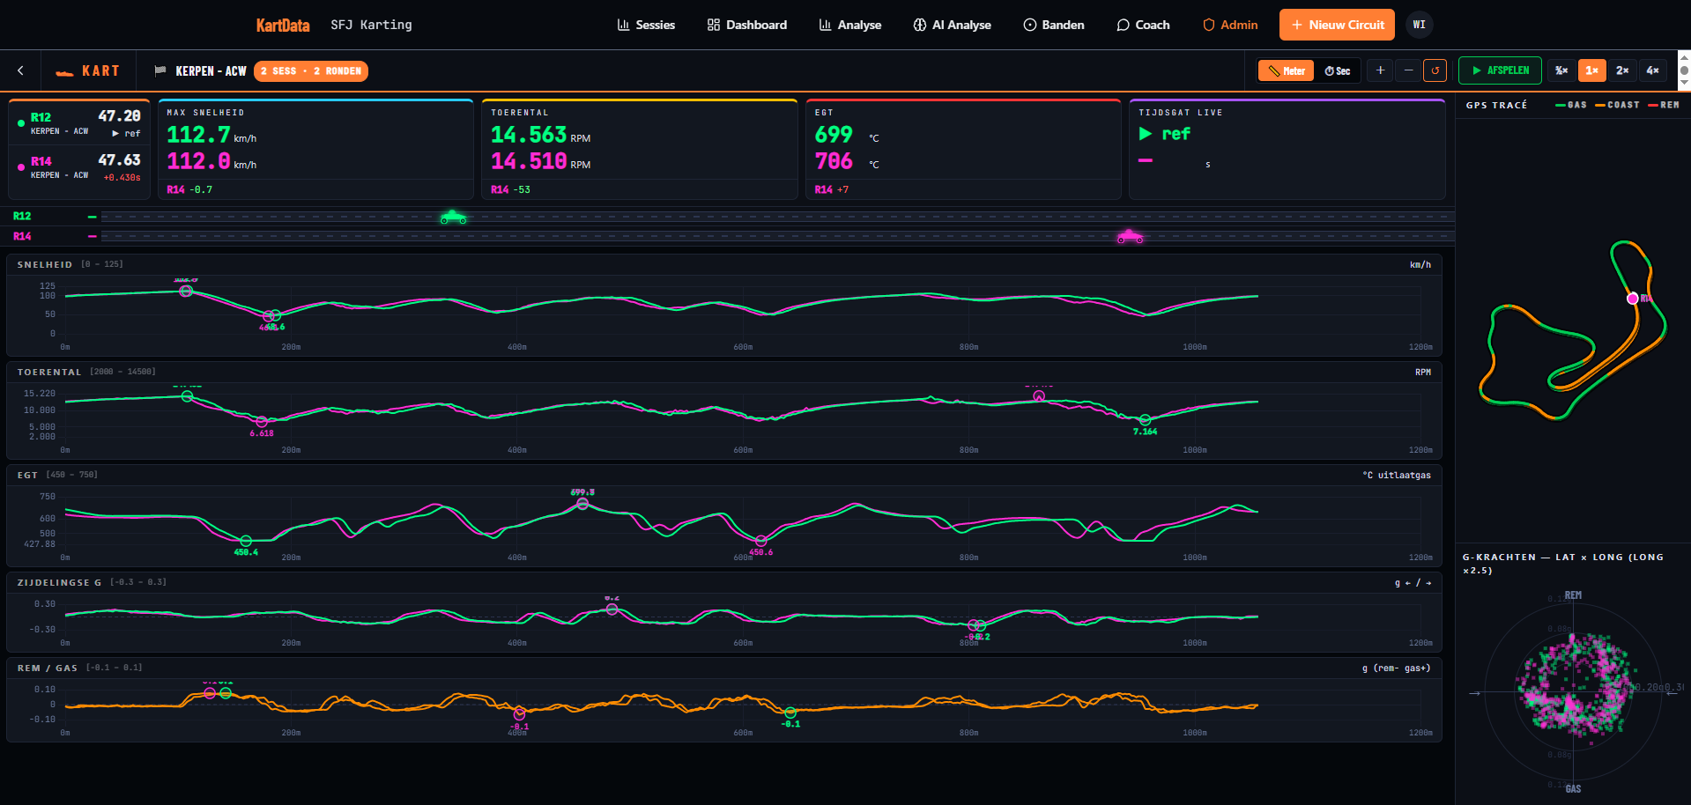Click the REM / GAS chart title
The image size is (1691, 805).
click(x=48, y=668)
